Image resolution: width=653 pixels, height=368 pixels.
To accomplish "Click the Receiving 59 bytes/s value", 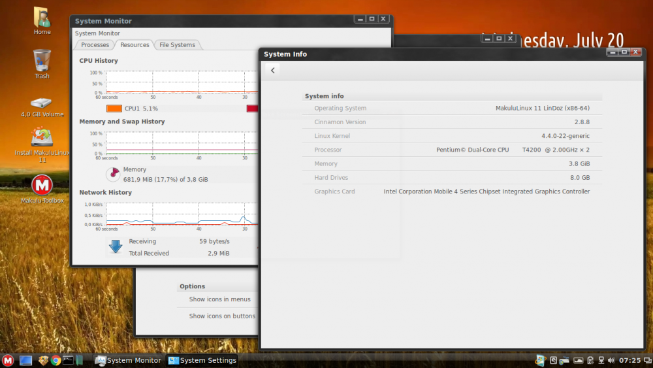I will pos(214,241).
